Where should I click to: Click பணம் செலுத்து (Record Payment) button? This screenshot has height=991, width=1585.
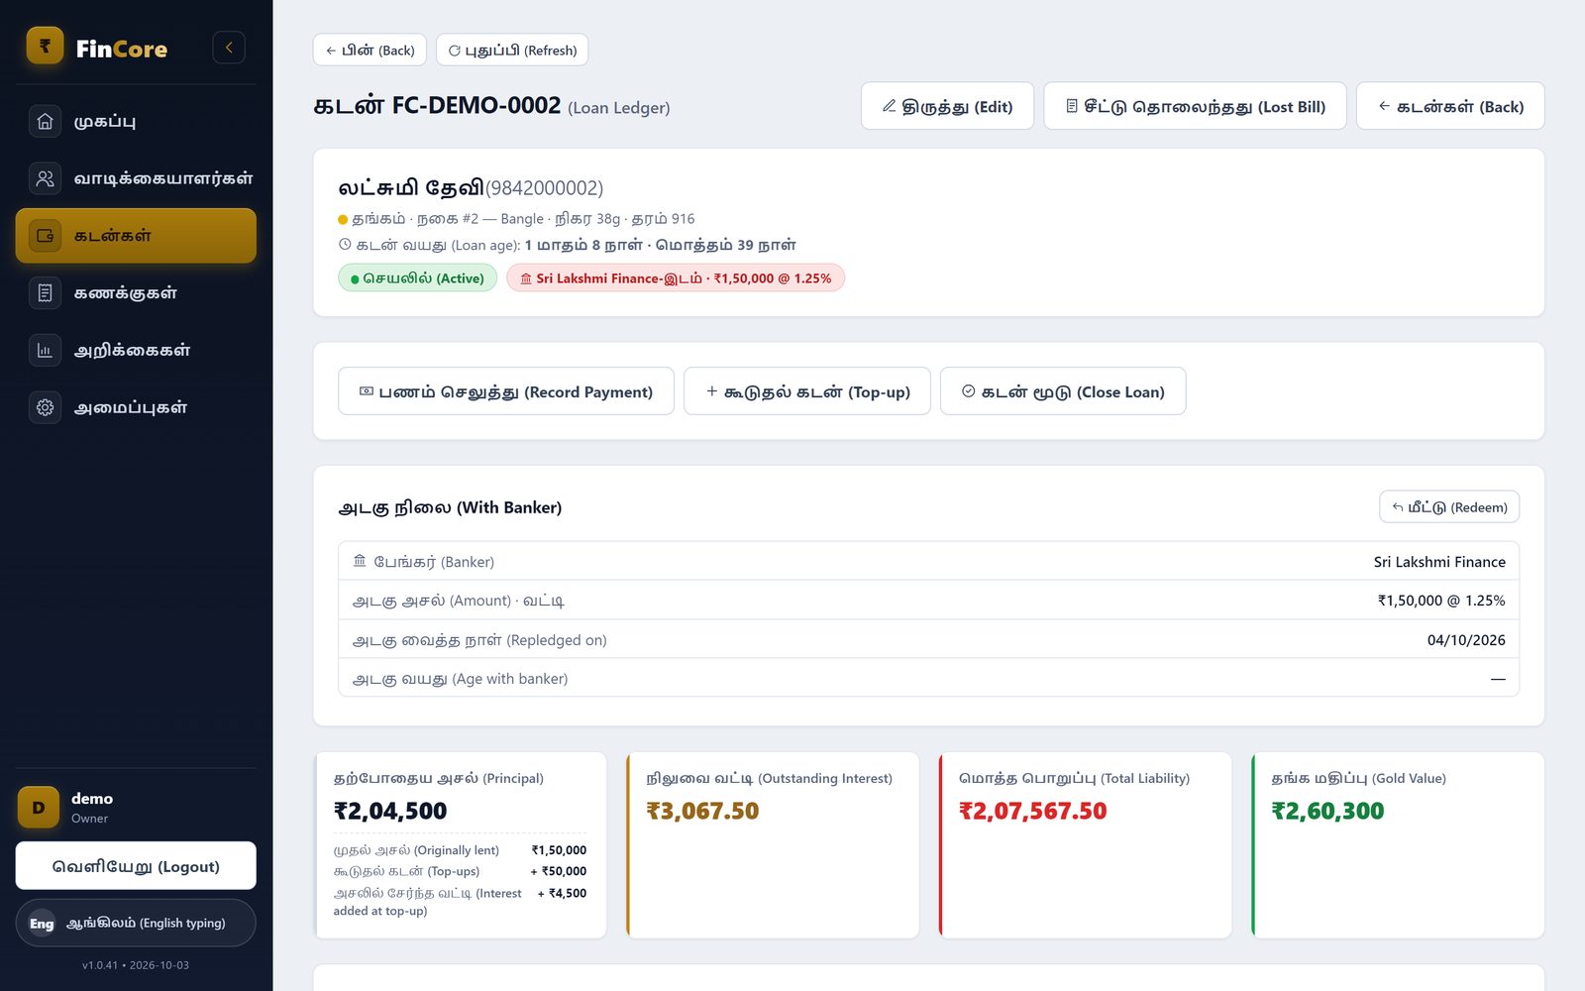point(506,391)
